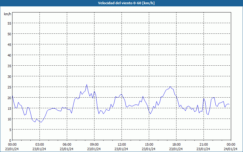The image size is (243, 152).
Task: Click the 23/01/24 date below 03:00
Action: [39, 149]
